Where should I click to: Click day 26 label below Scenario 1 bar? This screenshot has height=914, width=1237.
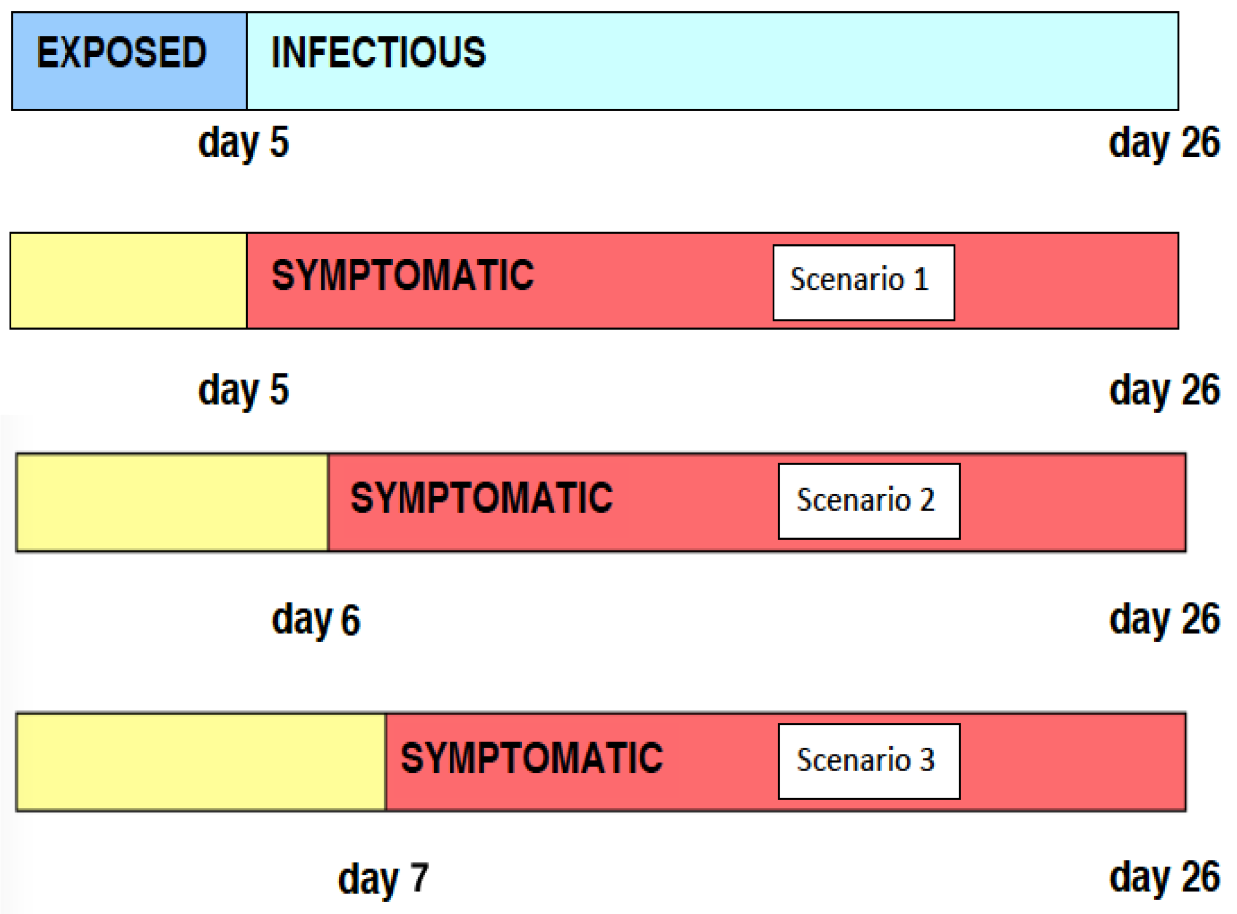tap(1164, 390)
